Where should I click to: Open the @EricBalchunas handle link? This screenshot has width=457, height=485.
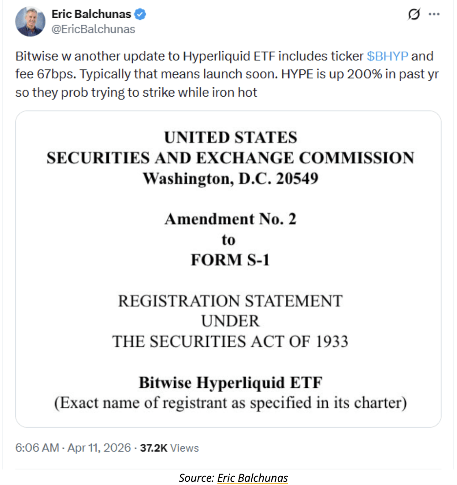[93, 29]
